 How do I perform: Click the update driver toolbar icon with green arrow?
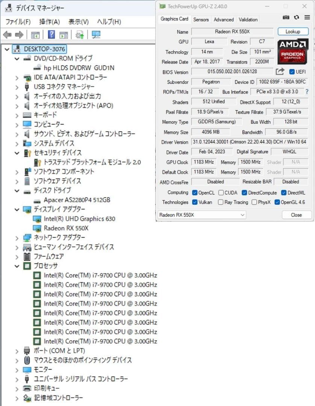click(x=80, y=35)
